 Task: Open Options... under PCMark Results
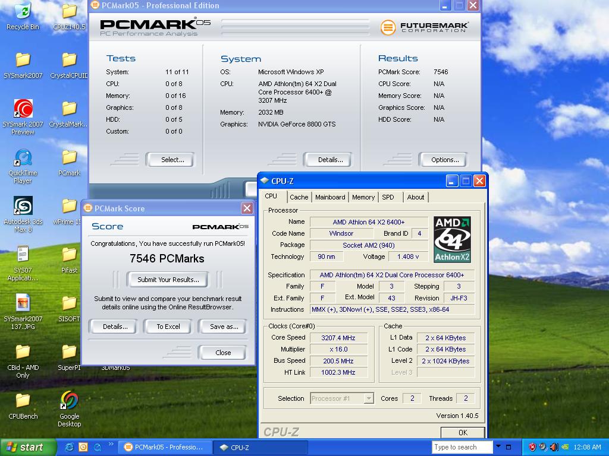click(x=442, y=160)
